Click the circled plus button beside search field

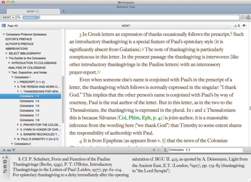(x=243, y=18)
